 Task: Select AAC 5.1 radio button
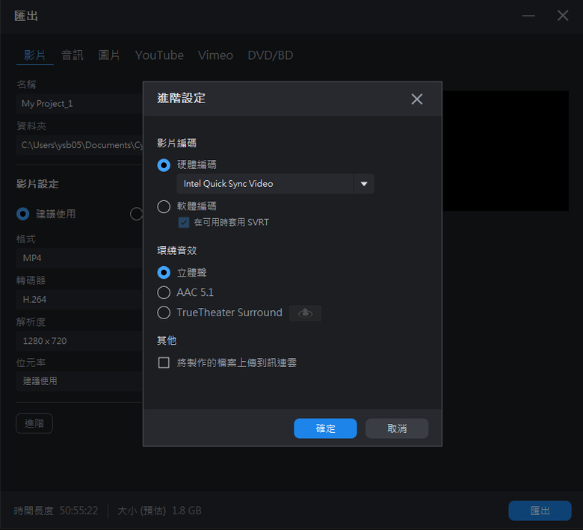pos(164,292)
